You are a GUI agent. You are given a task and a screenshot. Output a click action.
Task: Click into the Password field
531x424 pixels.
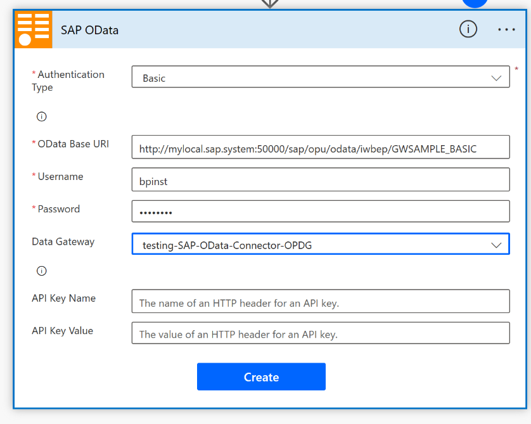[x=320, y=212]
